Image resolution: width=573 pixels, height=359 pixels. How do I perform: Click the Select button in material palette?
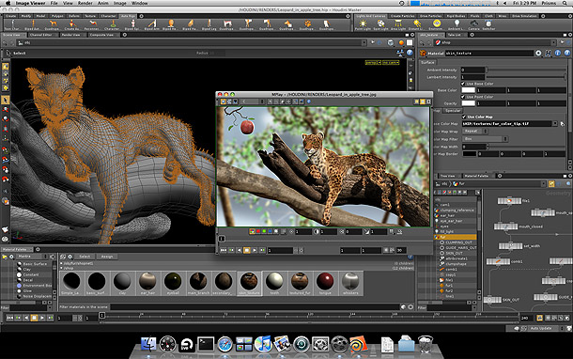(x=85, y=257)
